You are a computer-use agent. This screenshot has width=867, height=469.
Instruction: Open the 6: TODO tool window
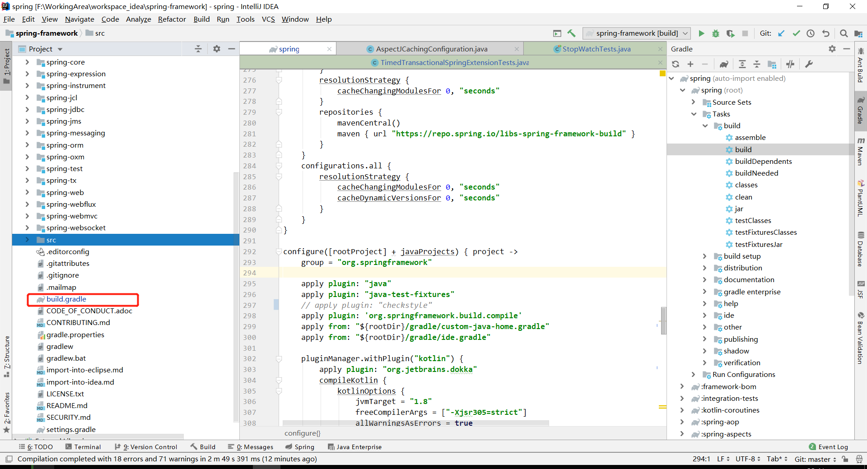36,447
